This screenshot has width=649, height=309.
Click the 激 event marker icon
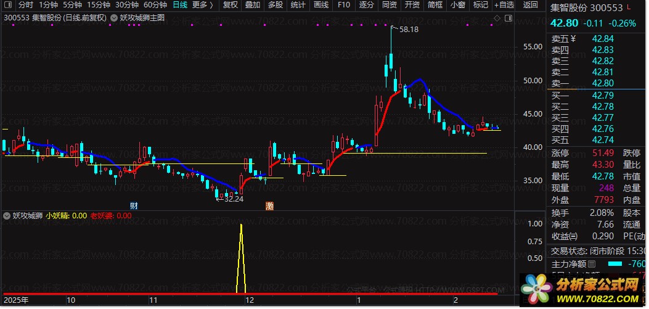269,205
